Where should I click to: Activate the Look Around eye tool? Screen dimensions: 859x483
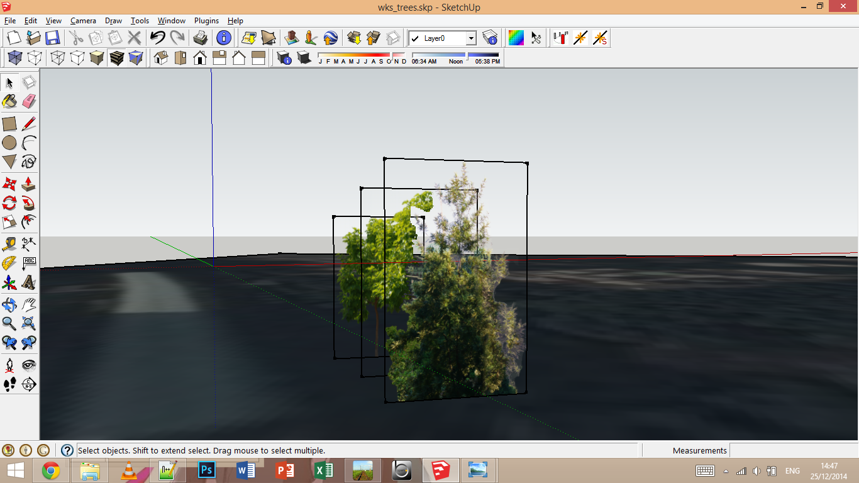click(x=29, y=365)
